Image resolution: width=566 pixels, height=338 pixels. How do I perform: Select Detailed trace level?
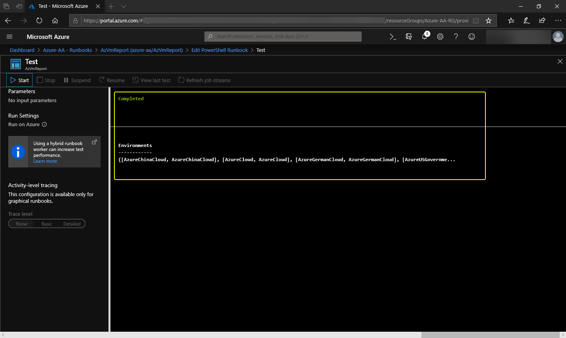(72, 224)
